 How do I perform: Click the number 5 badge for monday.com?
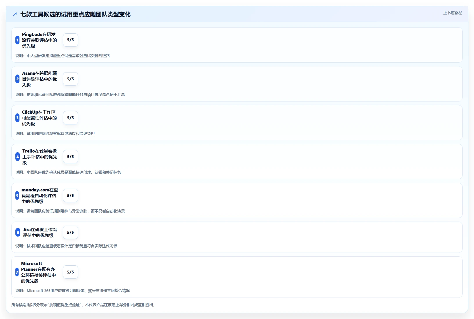[17, 195]
